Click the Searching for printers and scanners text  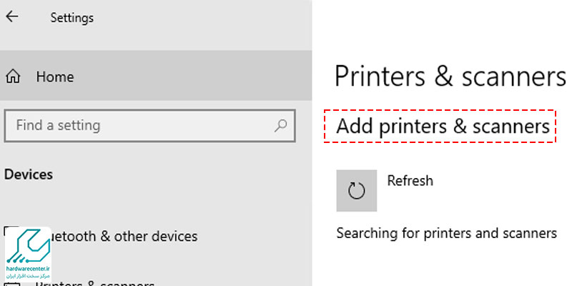tap(446, 233)
